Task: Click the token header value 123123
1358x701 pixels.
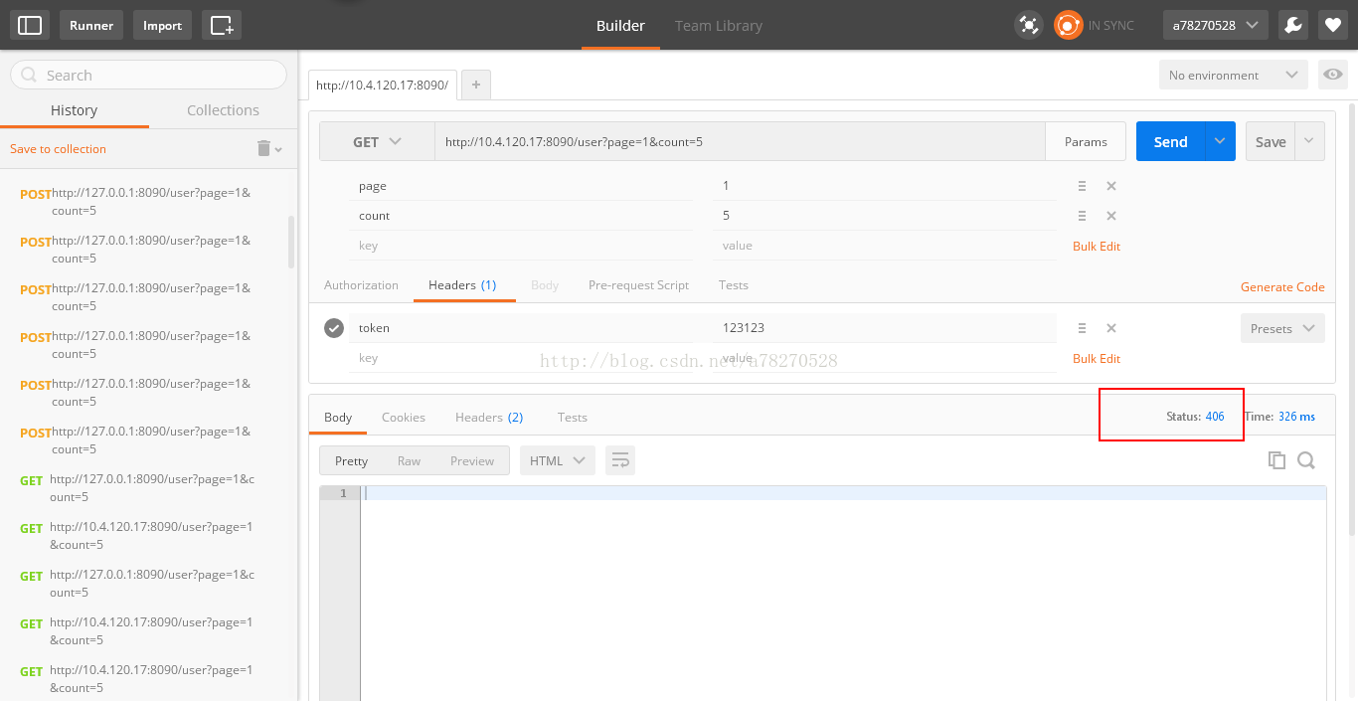Action: 744,328
